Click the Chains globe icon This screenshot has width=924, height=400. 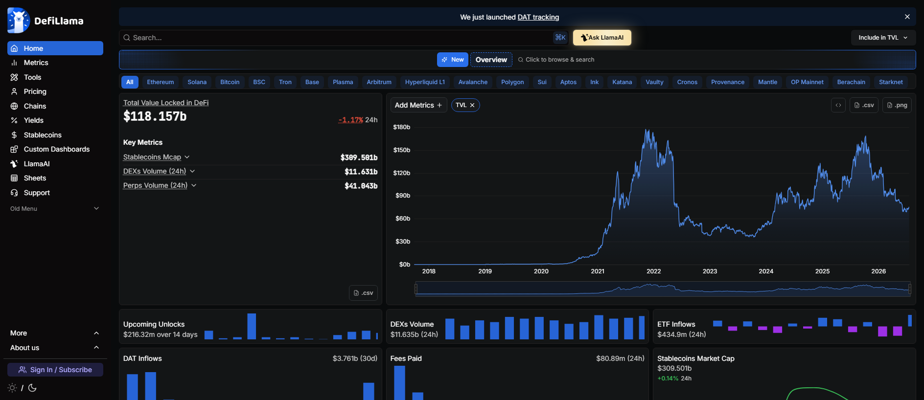point(14,106)
